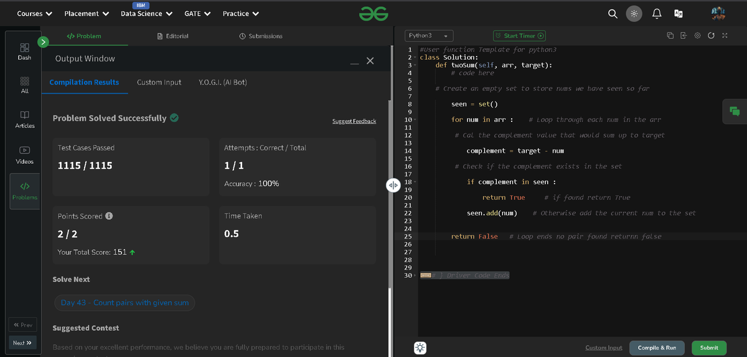This screenshot has width=747, height=357.
Task: Open the Python3 language dropdown
Action: (x=429, y=36)
